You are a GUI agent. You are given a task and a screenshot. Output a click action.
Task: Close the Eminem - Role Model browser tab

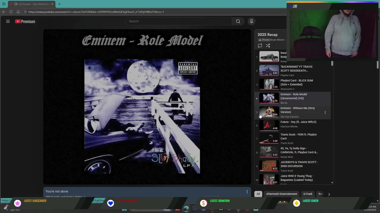(52, 4)
